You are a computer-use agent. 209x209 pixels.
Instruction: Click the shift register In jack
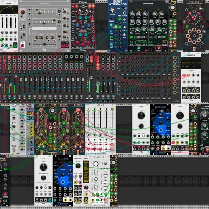click(32, 113)
